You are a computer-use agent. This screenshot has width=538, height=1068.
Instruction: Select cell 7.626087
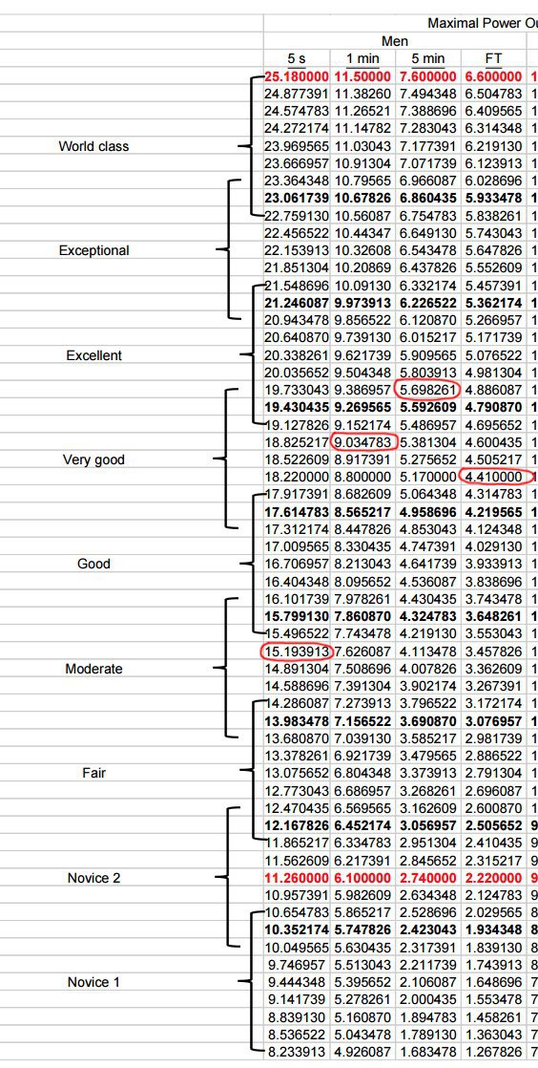[x=362, y=651]
